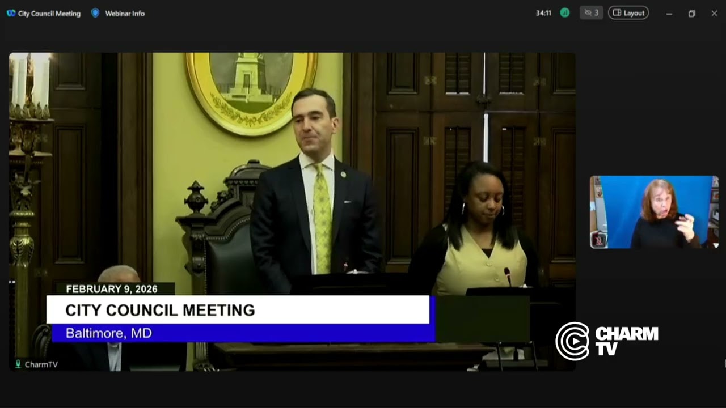Open the Layout options button

628,13
